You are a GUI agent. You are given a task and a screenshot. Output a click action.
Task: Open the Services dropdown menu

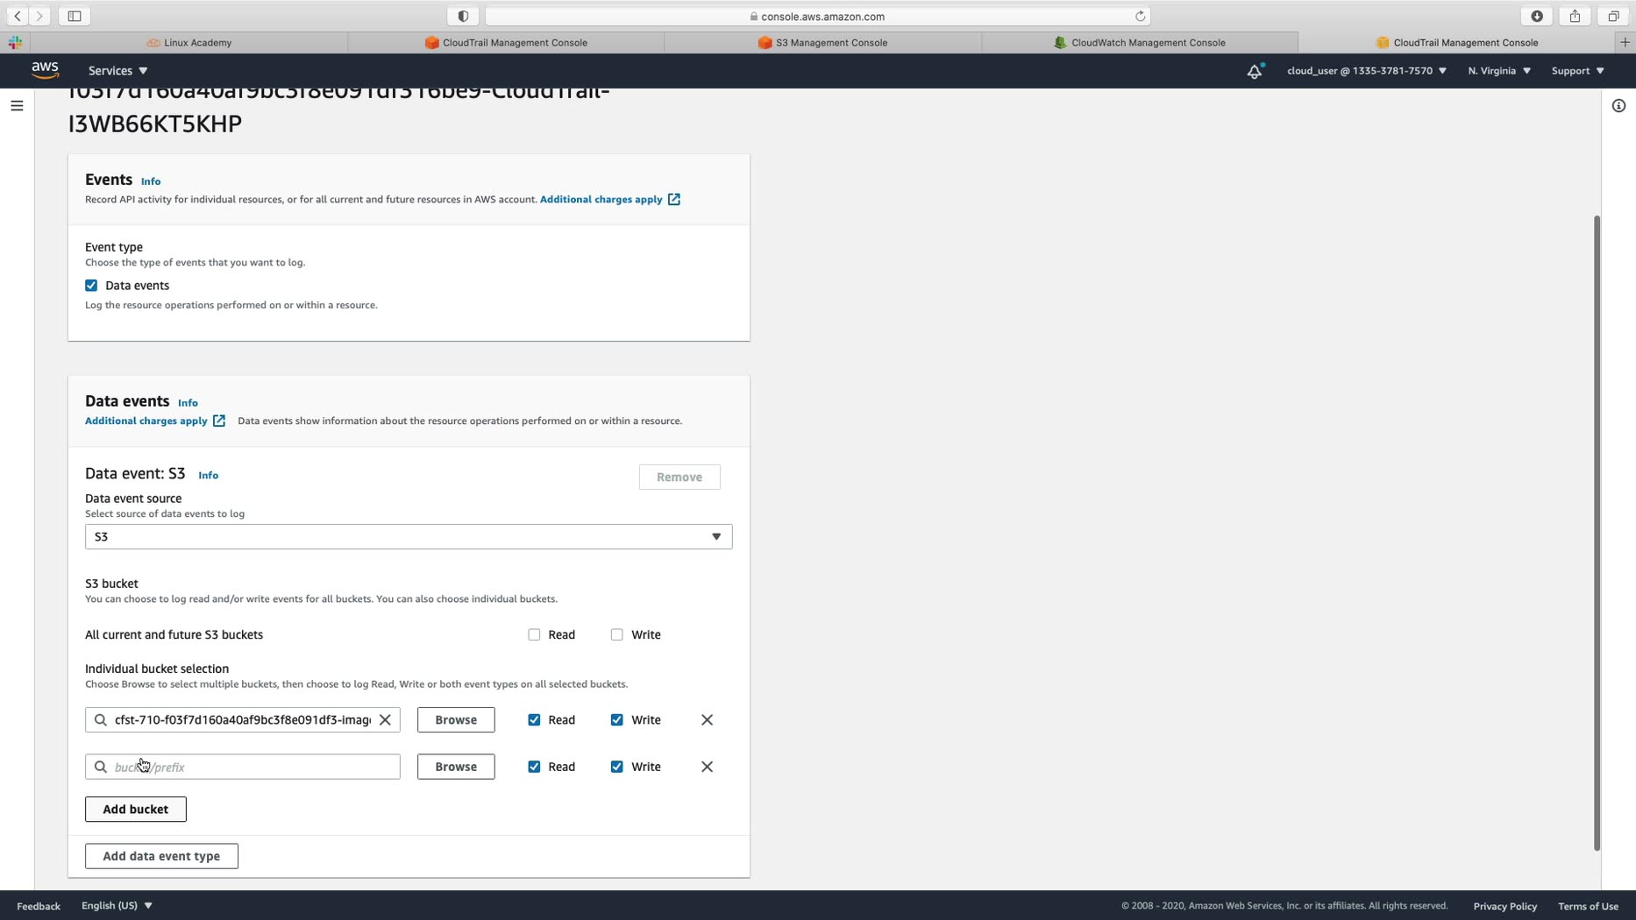click(x=117, y=71)
